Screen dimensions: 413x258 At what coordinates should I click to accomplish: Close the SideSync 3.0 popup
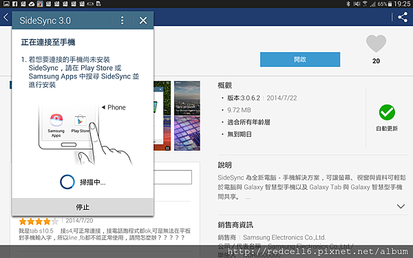coord(143,20)
